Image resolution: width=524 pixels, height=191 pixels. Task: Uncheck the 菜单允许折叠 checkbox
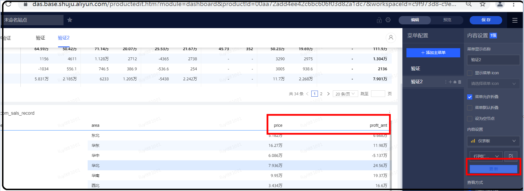coord(470,97)
